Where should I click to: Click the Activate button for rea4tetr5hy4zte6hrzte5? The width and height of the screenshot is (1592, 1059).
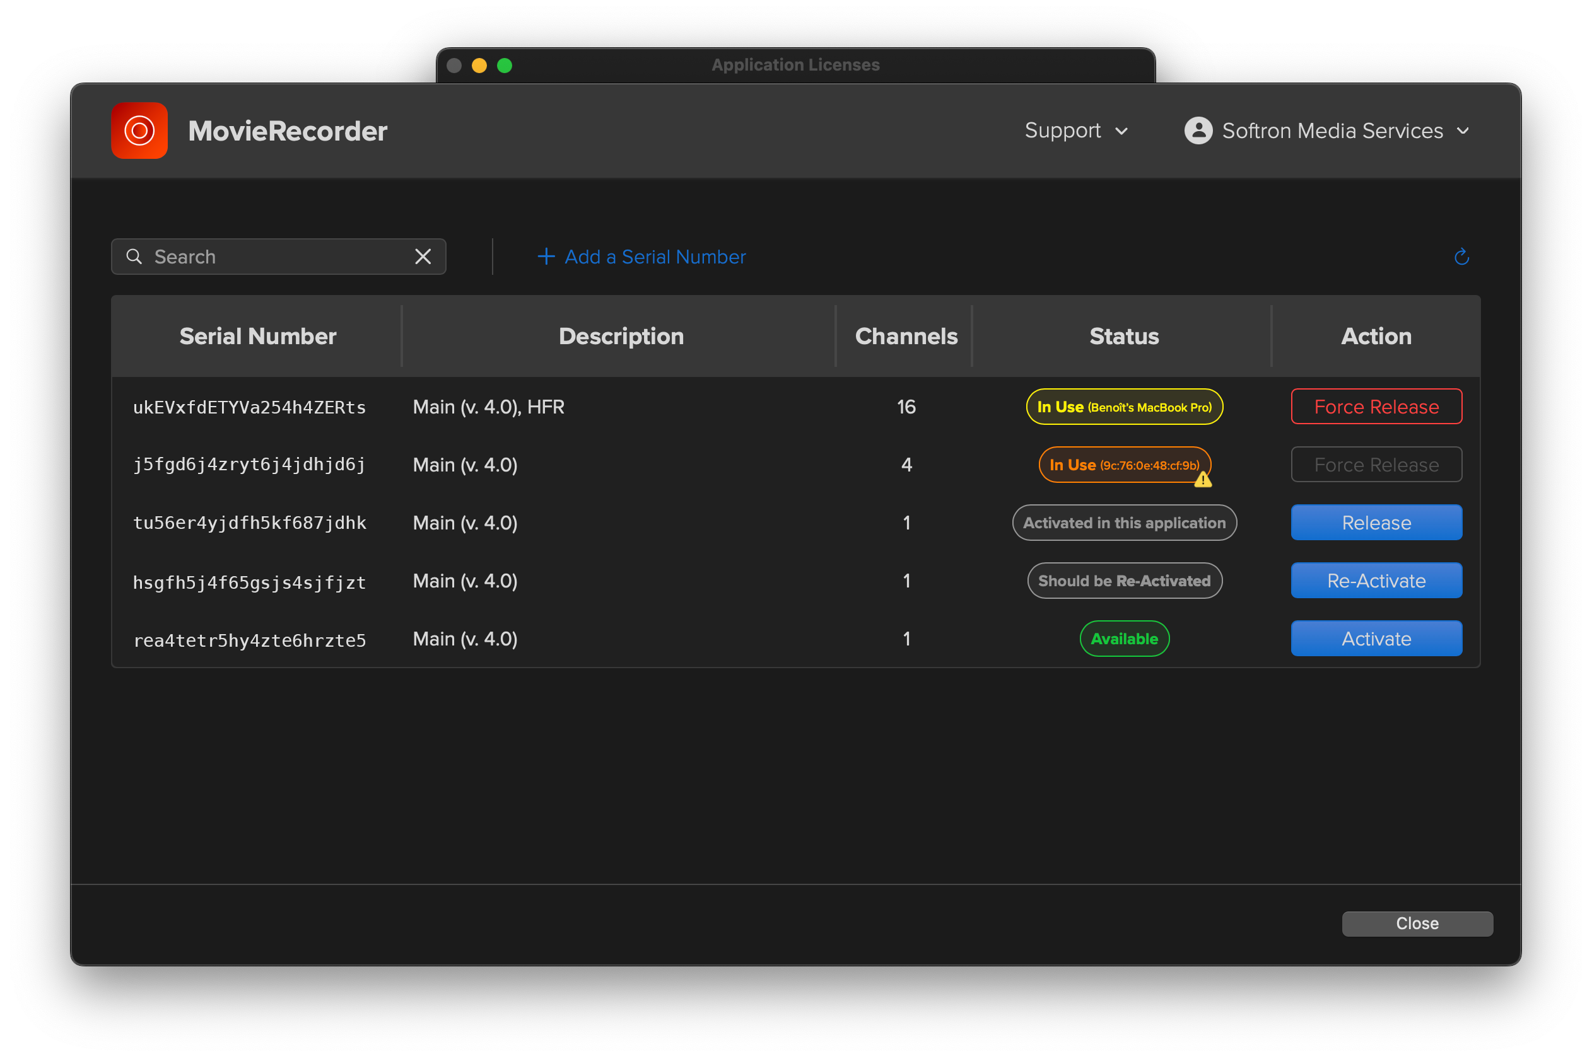coord(1376,639)
